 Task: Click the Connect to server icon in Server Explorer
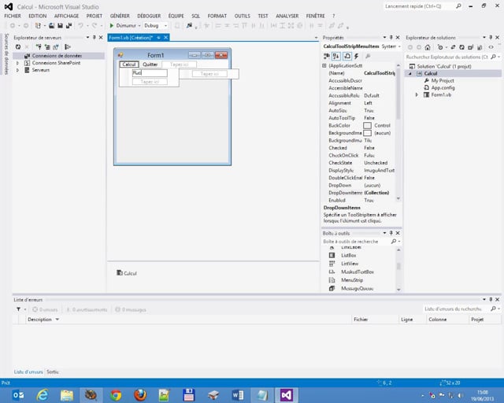[47, 47]
